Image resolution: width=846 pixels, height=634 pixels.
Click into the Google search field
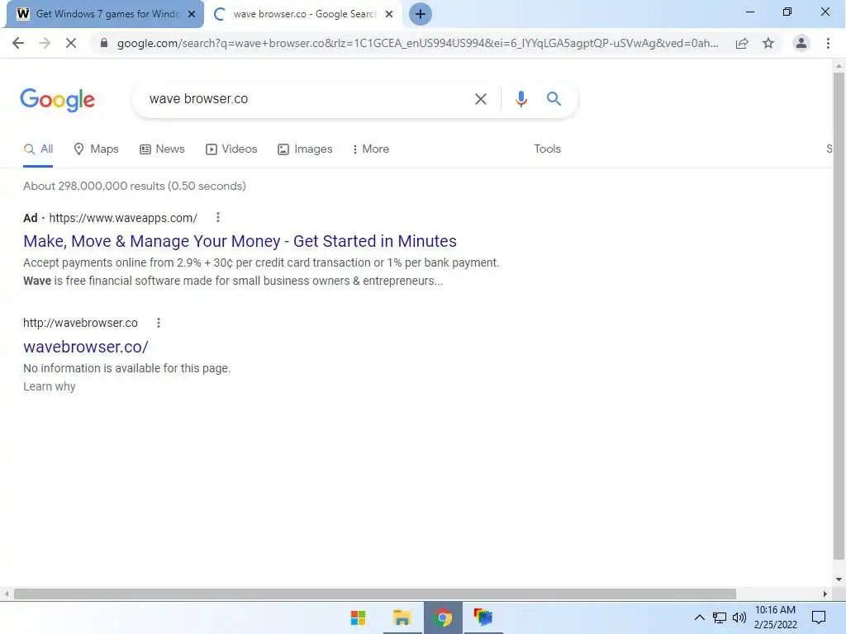pos(306,99)
